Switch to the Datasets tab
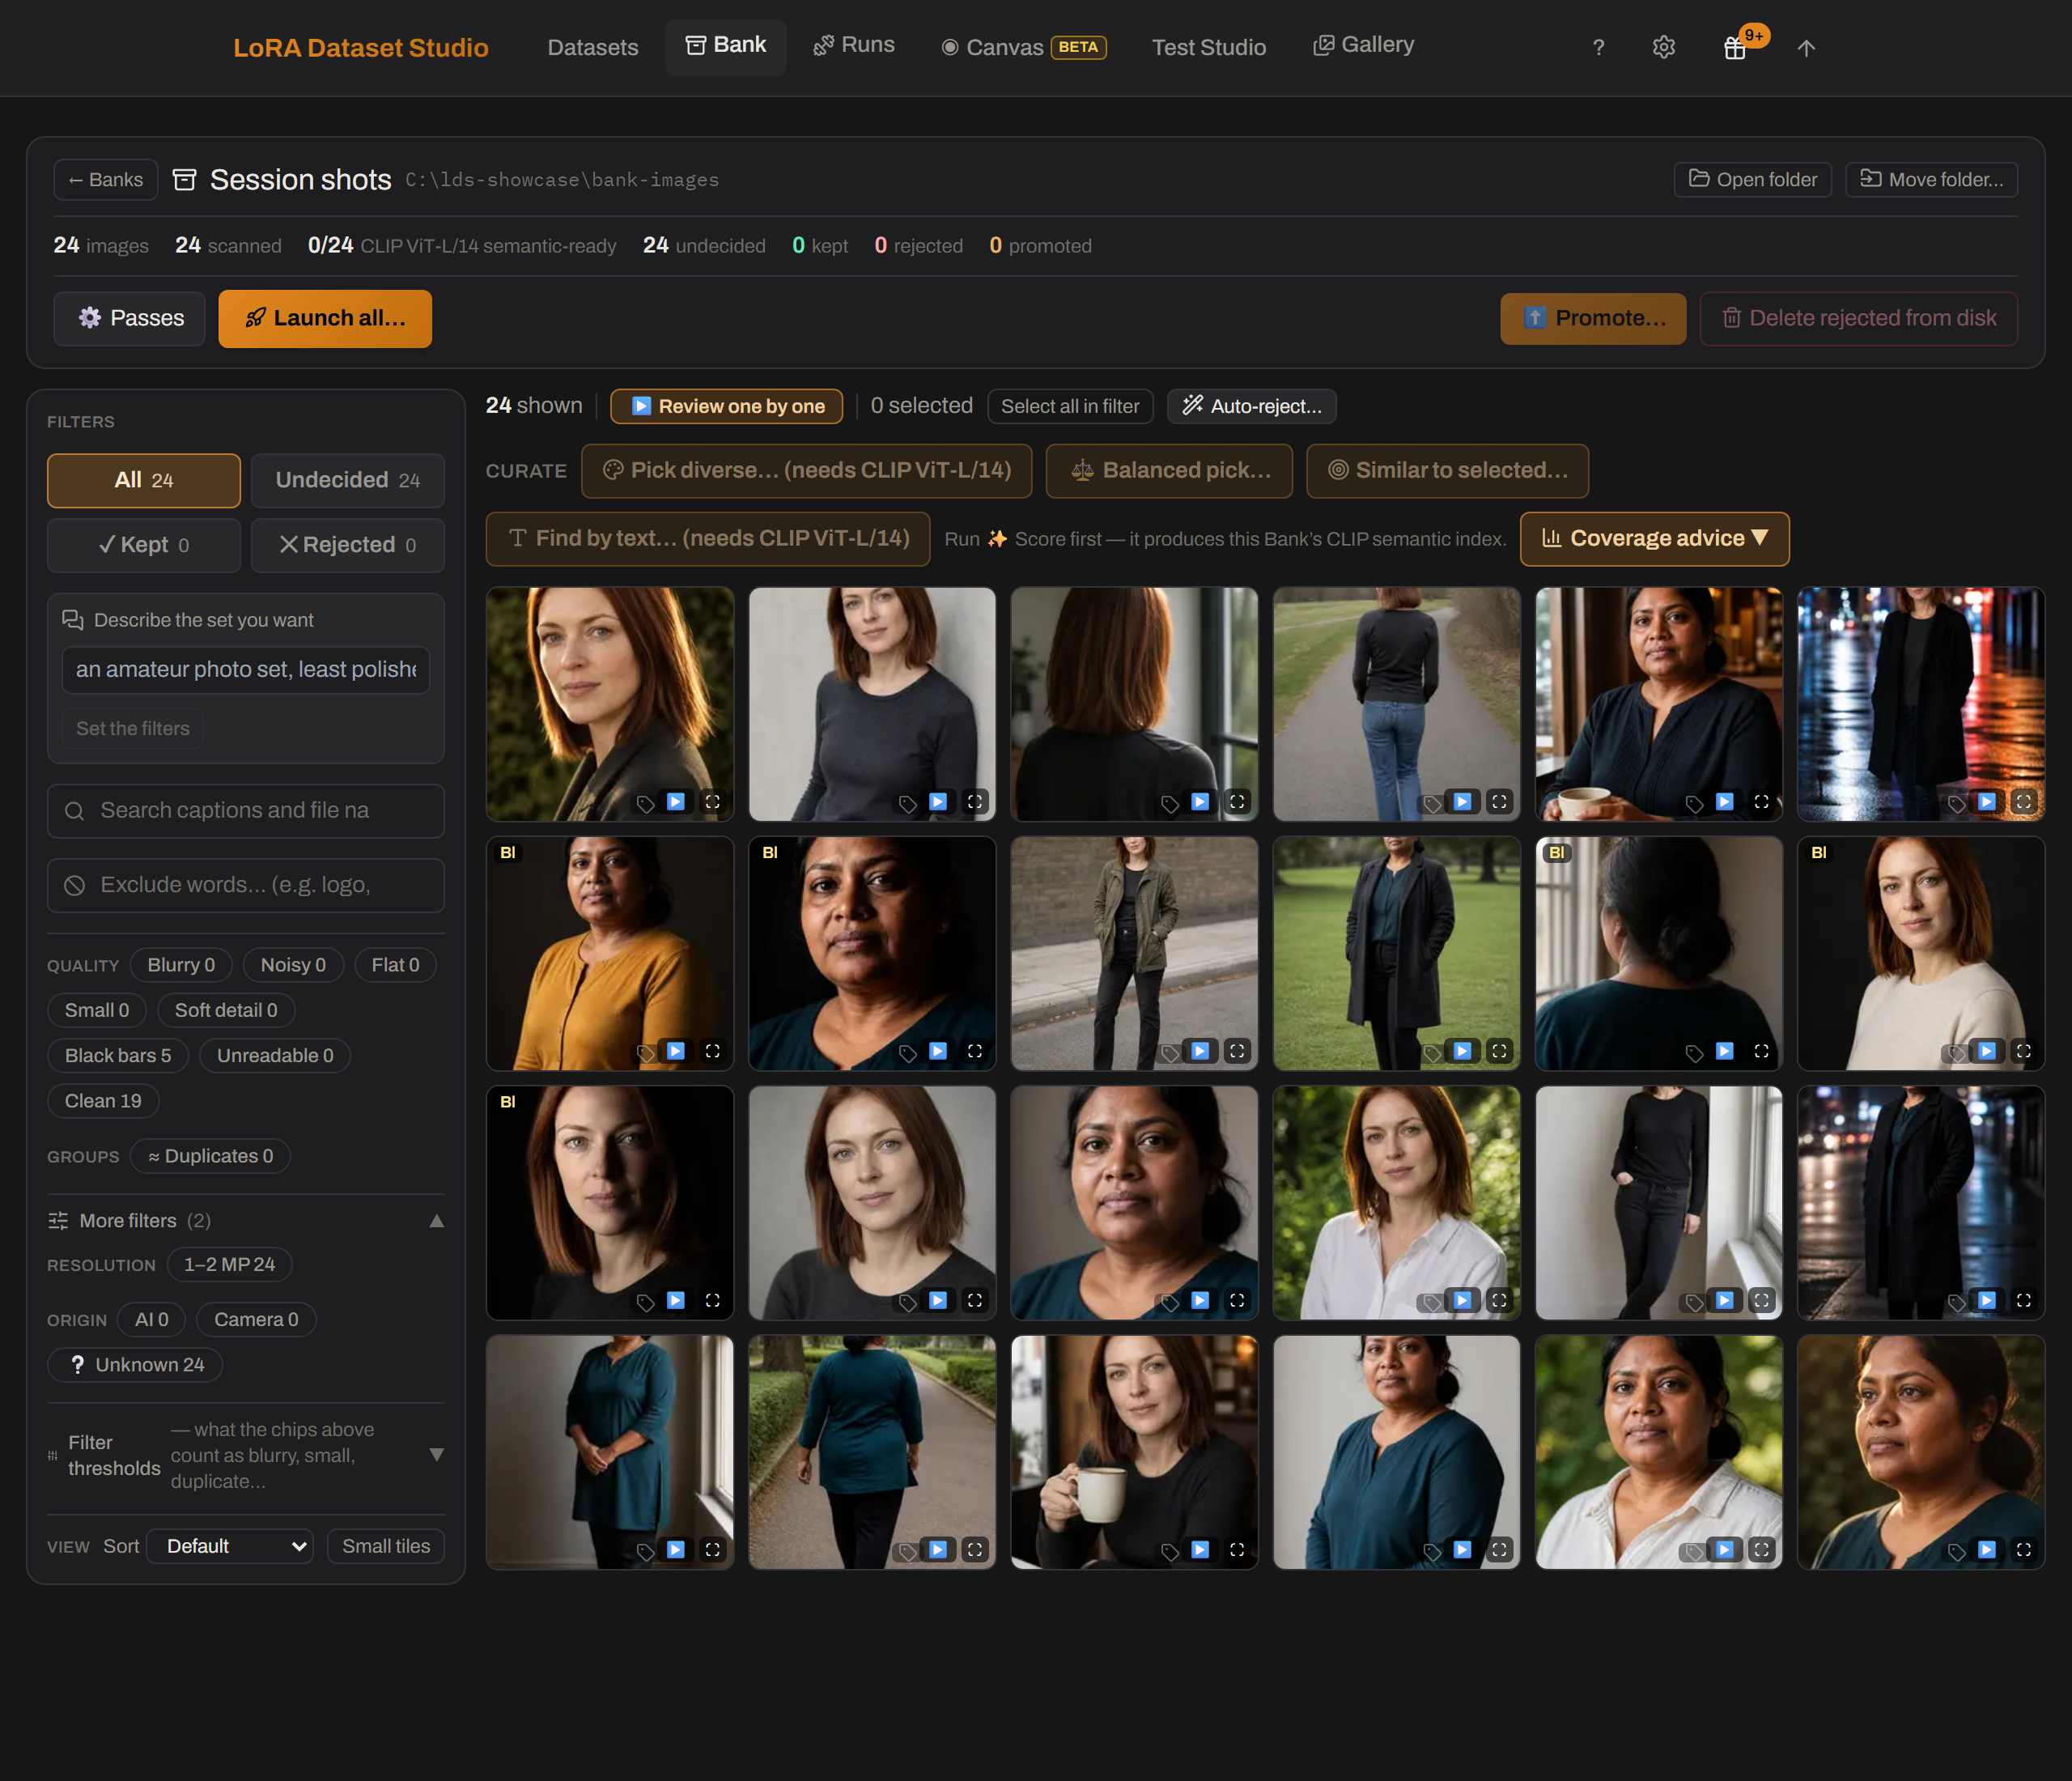 pos(593,47)
